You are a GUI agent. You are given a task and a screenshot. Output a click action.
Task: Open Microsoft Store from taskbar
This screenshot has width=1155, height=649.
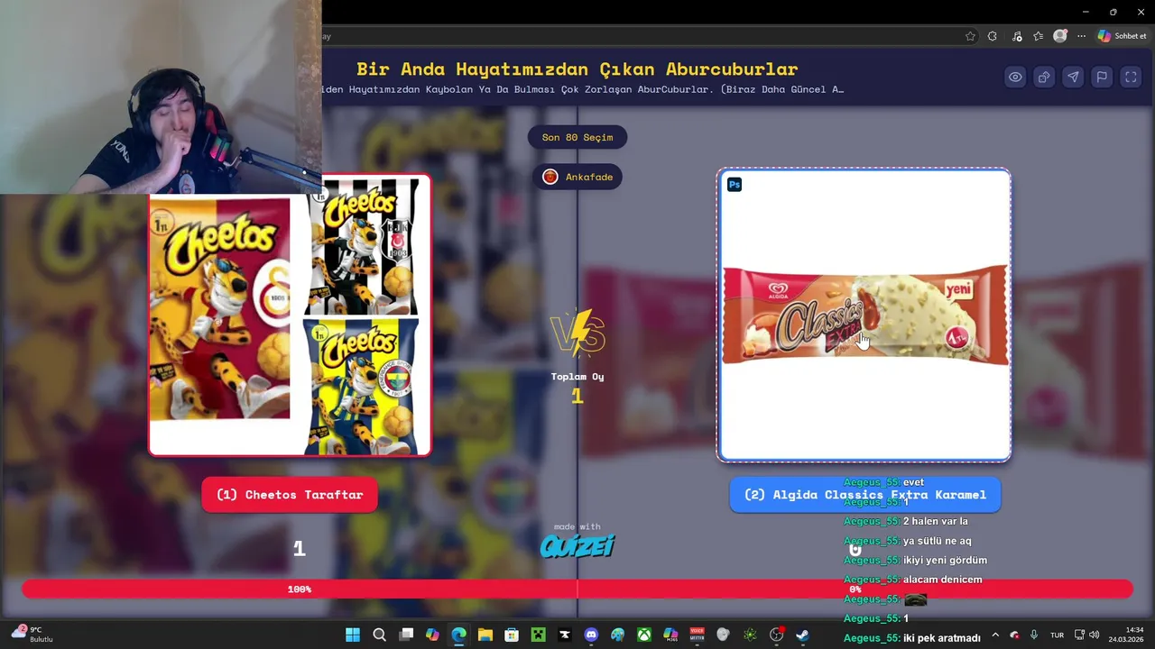coord(512,635)
